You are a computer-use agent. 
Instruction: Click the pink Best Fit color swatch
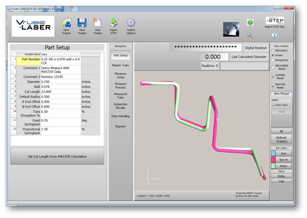pos(273,160)
